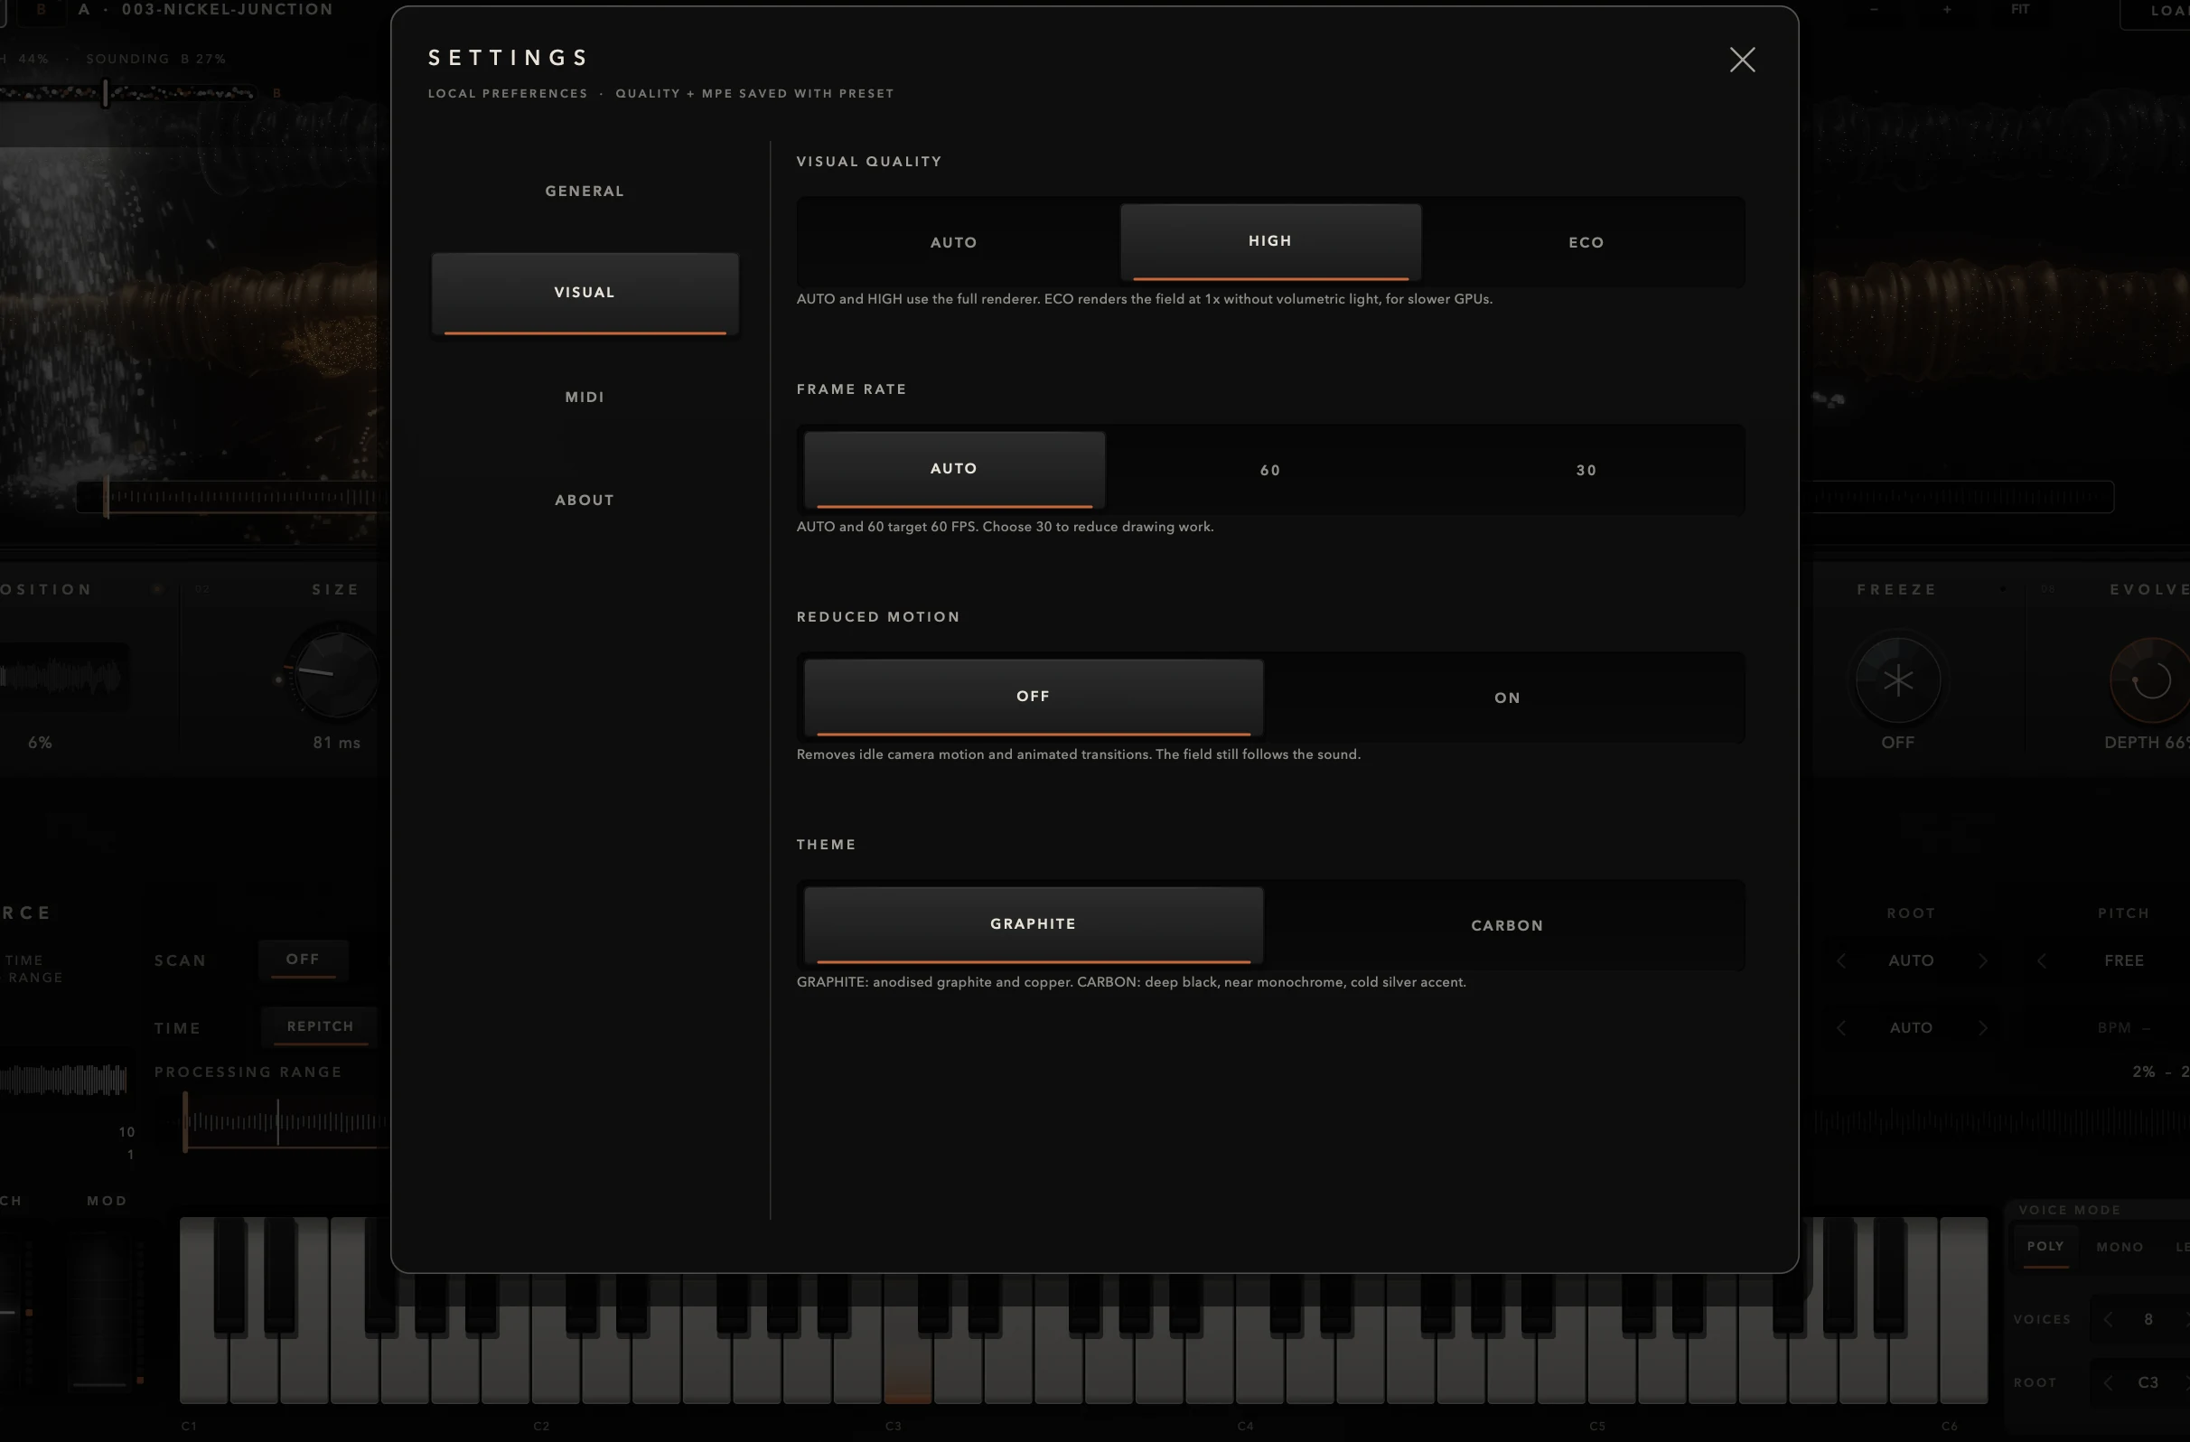Turn Reduced Motion OFF
The image size is (2190, 1442).
pyautogui.click(x=1034, y=697)
